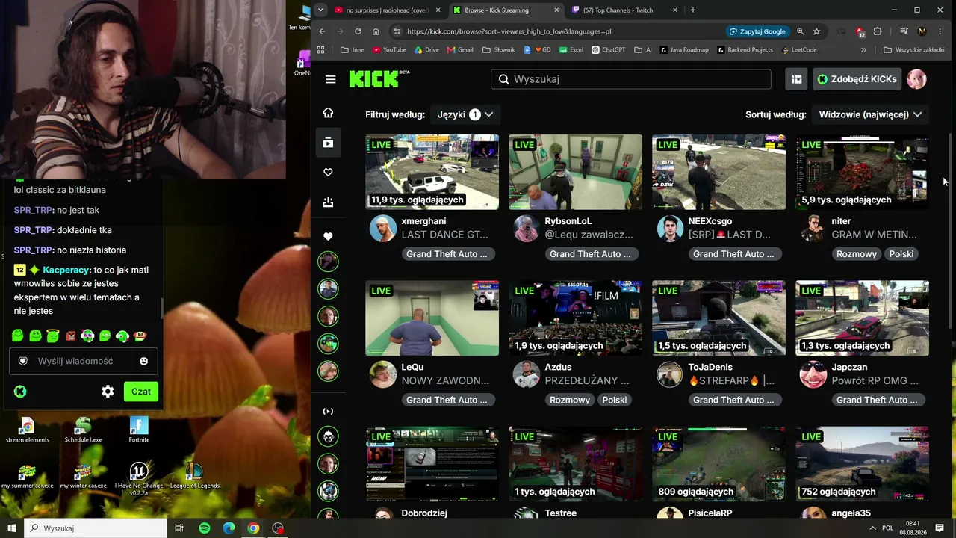The width and height of the screenshot is (956, 538).
Task: Open League of Legends desktop shortcut
Action: tap(194, 475)
